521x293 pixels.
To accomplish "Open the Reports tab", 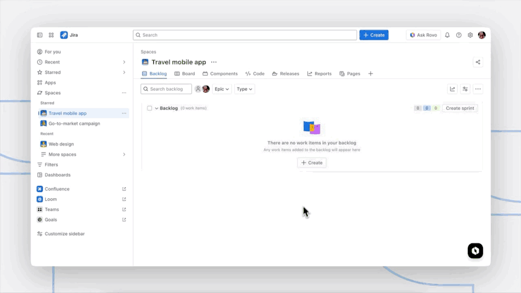I will point(319,74).
